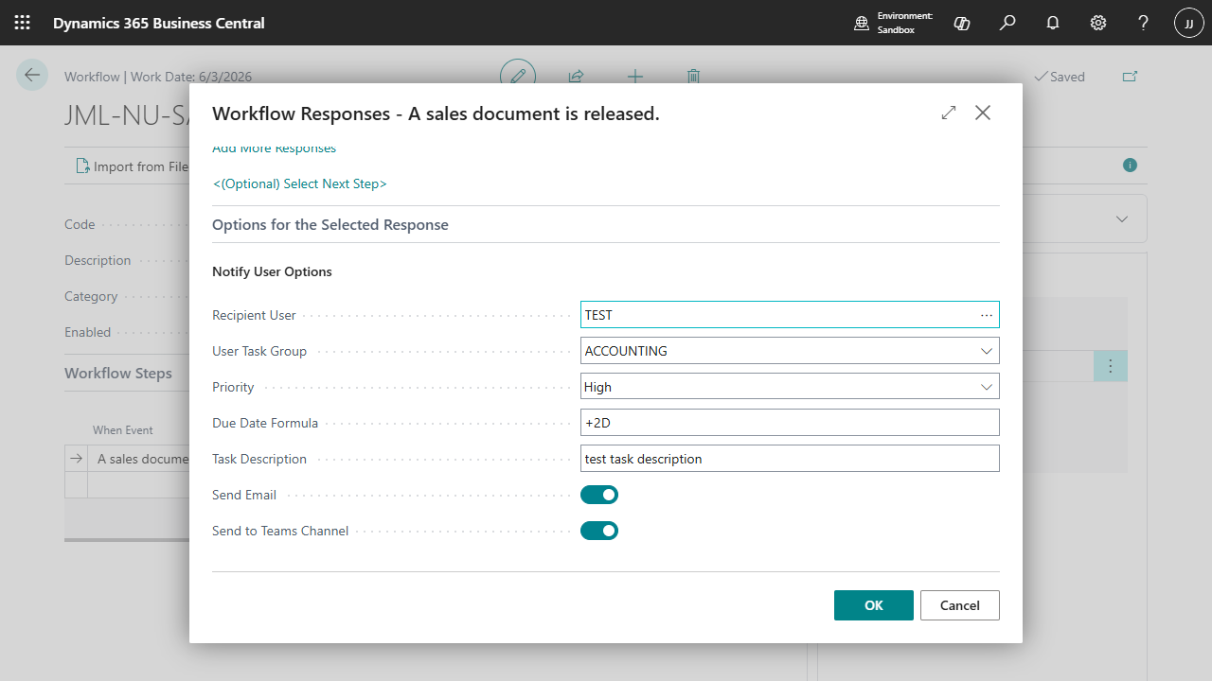Click the Add More Responses link
Screen dimensions: 1212x681
point(274,148)
